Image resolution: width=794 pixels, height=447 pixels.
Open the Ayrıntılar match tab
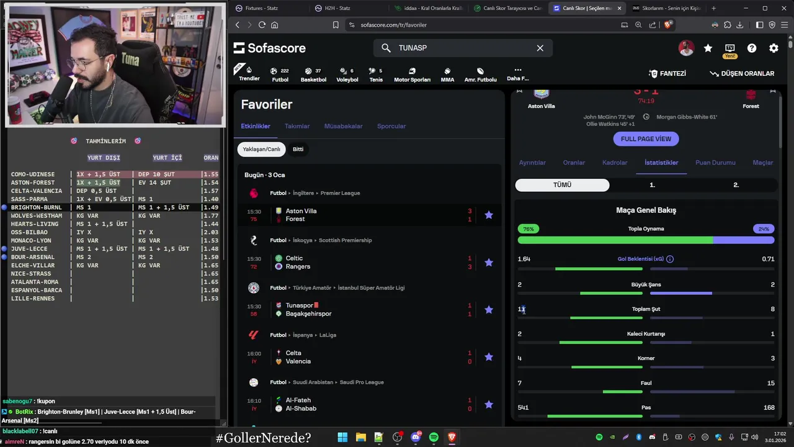(532, 163)
